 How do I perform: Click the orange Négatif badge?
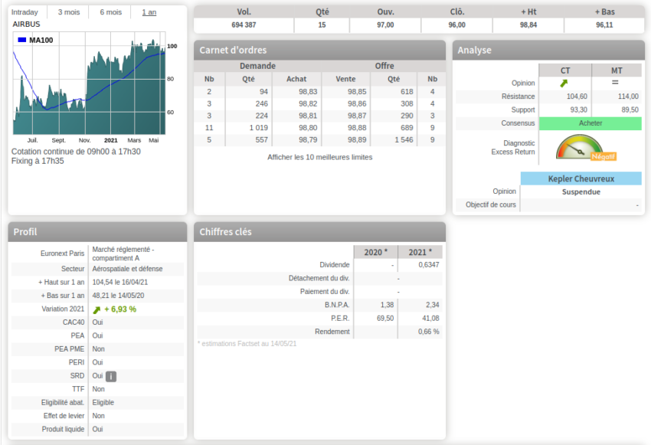pyautogui.click(x=604, y=156)
